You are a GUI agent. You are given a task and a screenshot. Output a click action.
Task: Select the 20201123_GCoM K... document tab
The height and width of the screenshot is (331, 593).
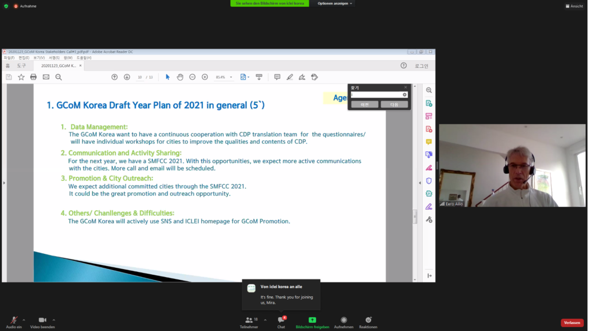click(58, 66)
